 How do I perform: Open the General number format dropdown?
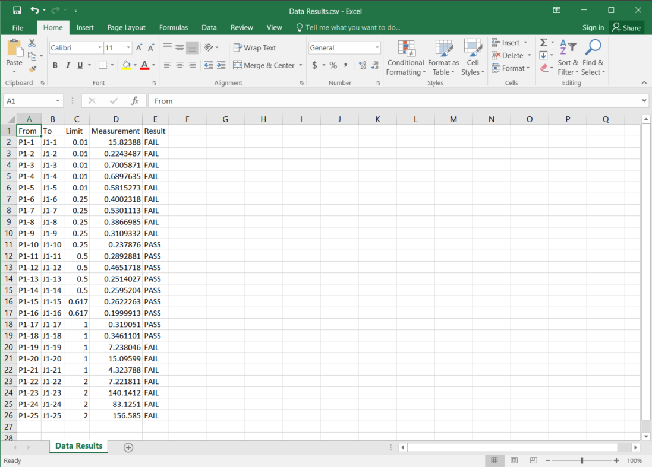(377, 48)
